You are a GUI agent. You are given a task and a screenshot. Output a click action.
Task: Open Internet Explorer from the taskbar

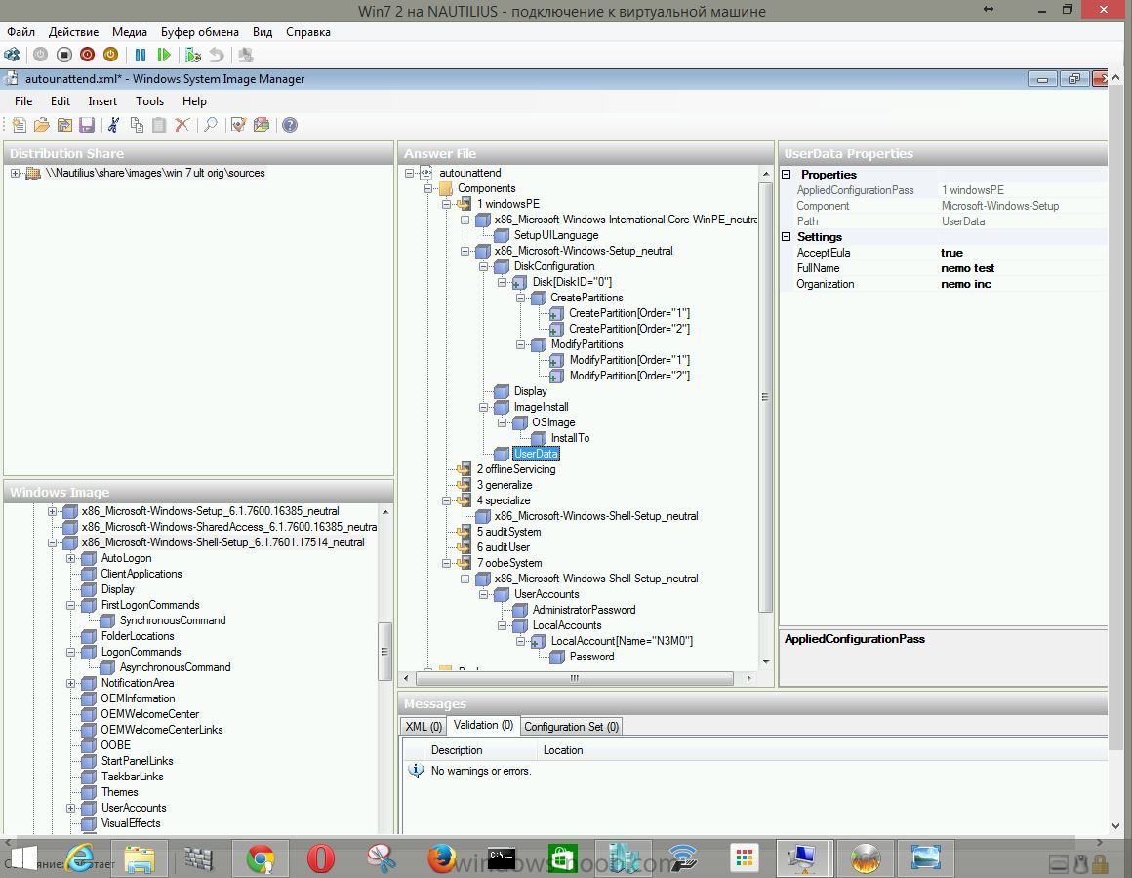[x=80, y=858]
